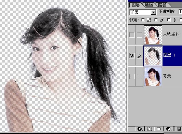Open the blend mode dropdown showing 正常
Viewport: 182px width, 134px height.
pos(143,12)
